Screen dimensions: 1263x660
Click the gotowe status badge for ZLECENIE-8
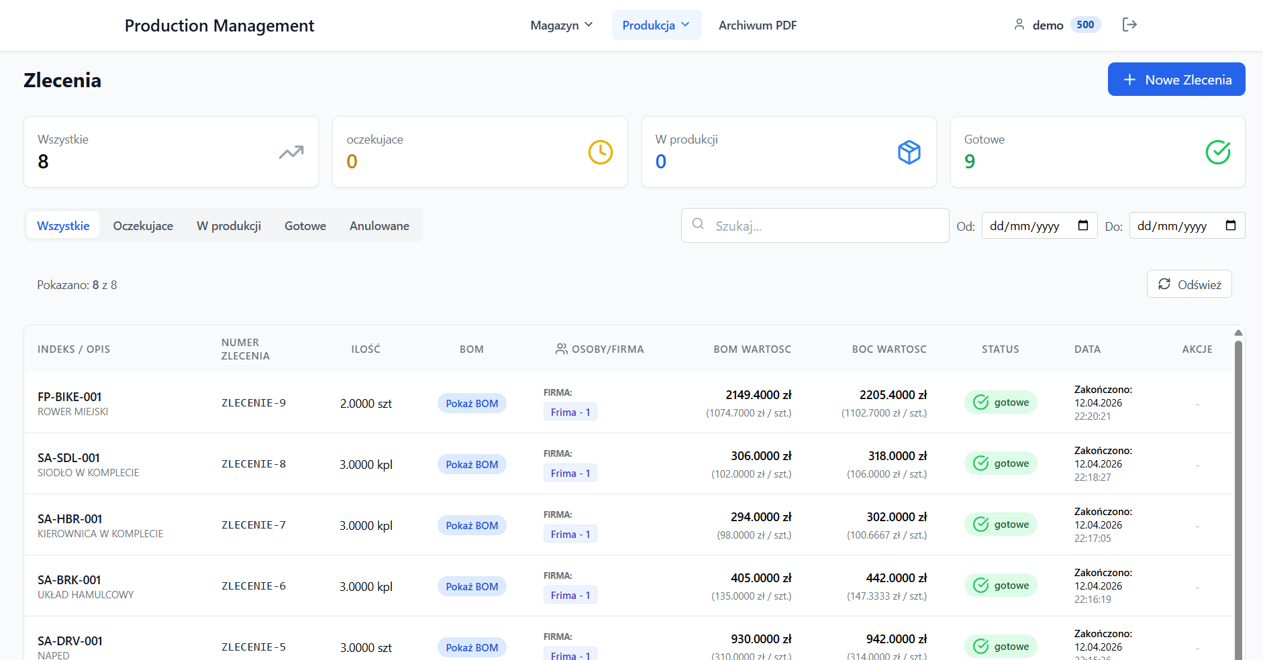click(1001, 463)
